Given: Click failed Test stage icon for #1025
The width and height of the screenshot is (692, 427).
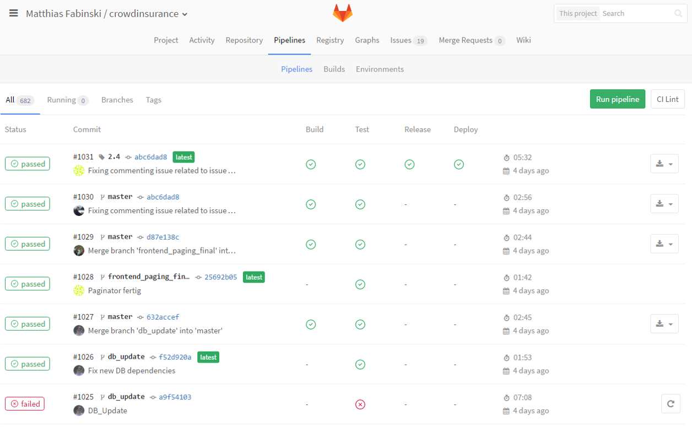Looking at the screenshot, I should point(360,404).
